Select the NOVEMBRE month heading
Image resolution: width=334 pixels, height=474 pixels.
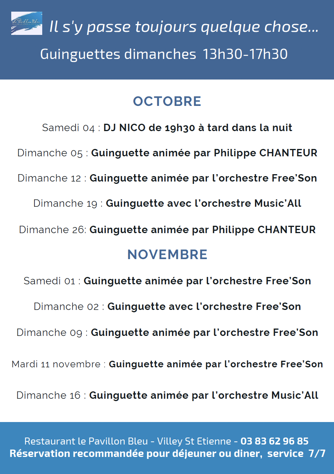click(x=167, y=254)
